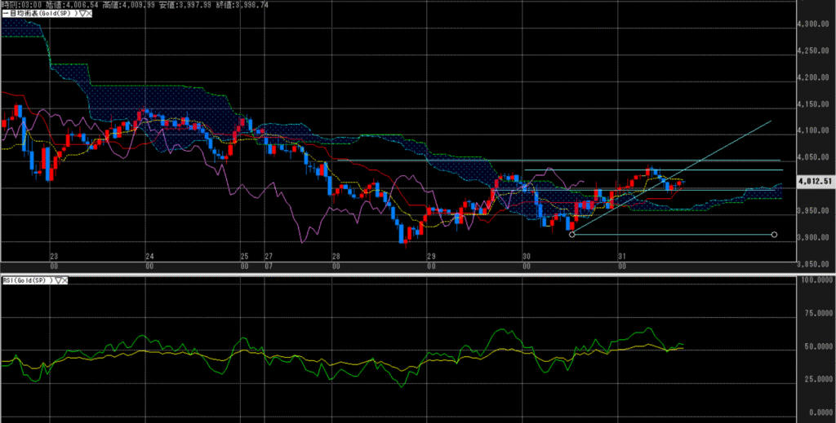836x423 pixels.
Task: Select the date marker 24 on the time axis
Action: point(149,256)
